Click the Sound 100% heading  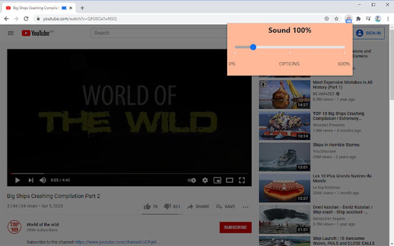(x=290, y=30)
